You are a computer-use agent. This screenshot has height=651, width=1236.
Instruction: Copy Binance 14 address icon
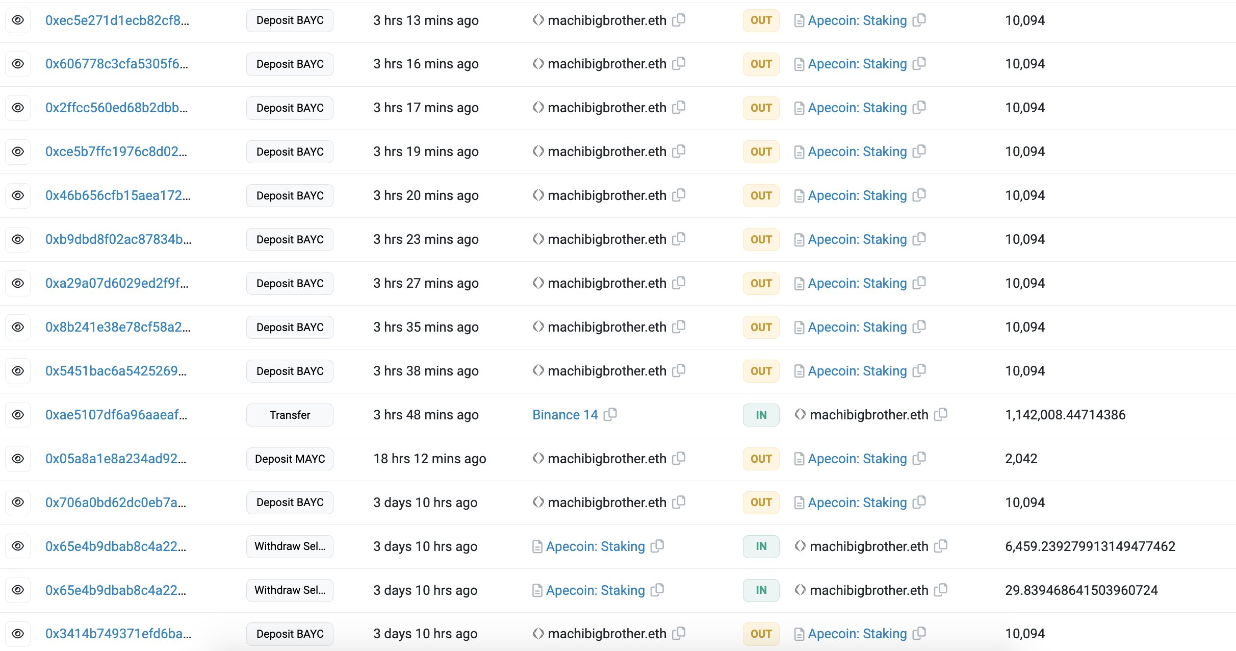tap(610, 414)
